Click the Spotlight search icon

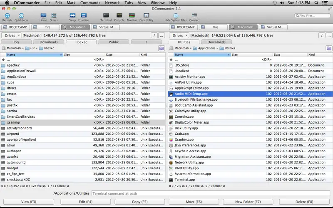click(x=316, y=3)
